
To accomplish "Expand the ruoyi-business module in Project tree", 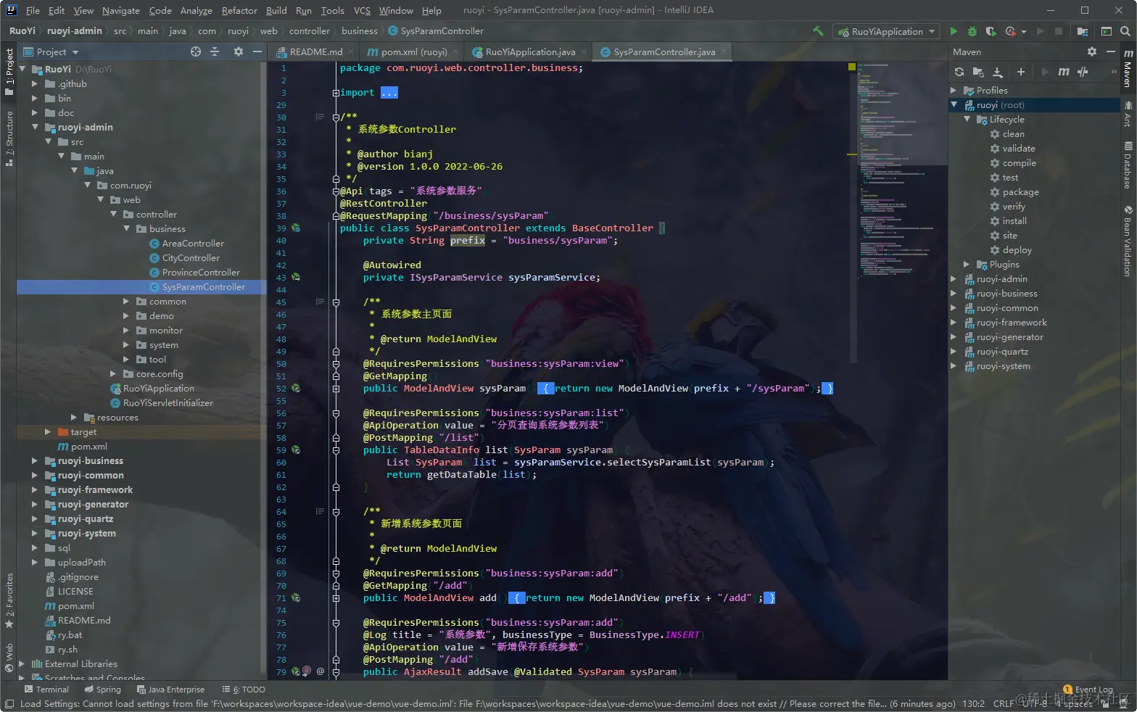I will click(35, 460).
